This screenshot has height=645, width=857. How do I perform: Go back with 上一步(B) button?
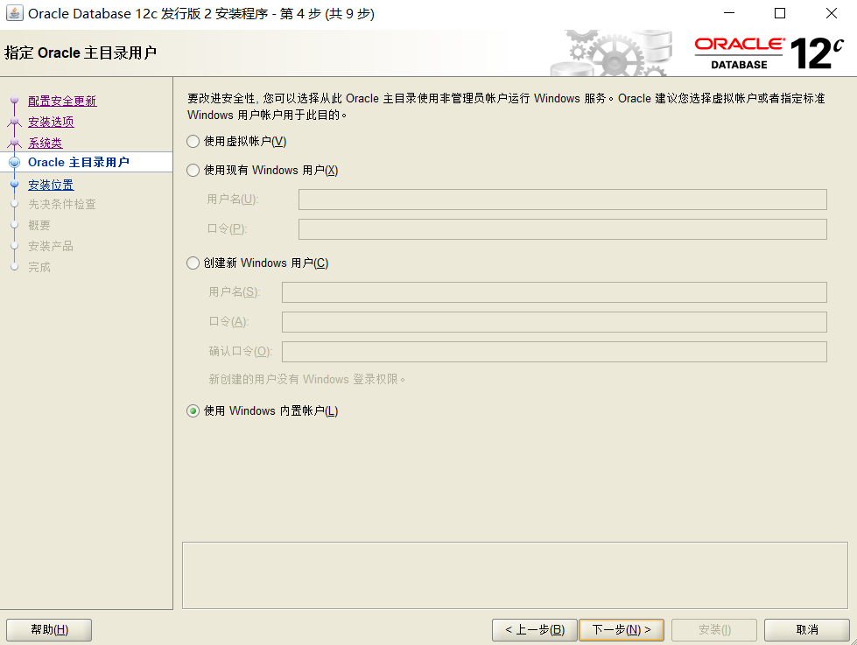[535, 630]
